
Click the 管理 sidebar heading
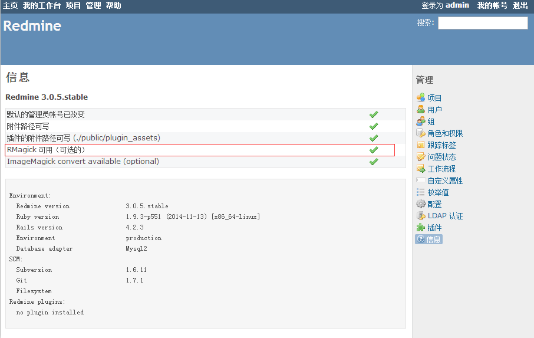tap(424, 80)
